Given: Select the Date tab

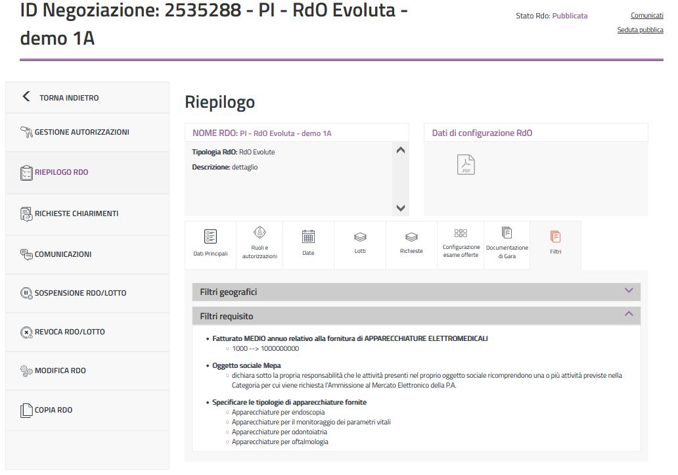Looking at the screenshot, I should 308,244.
